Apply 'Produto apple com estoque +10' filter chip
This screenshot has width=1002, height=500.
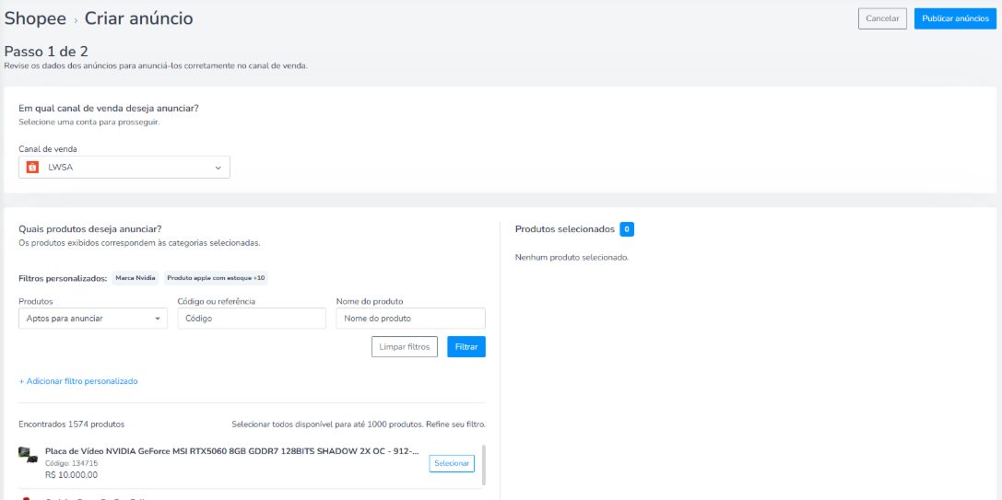(x=216, y=278)
